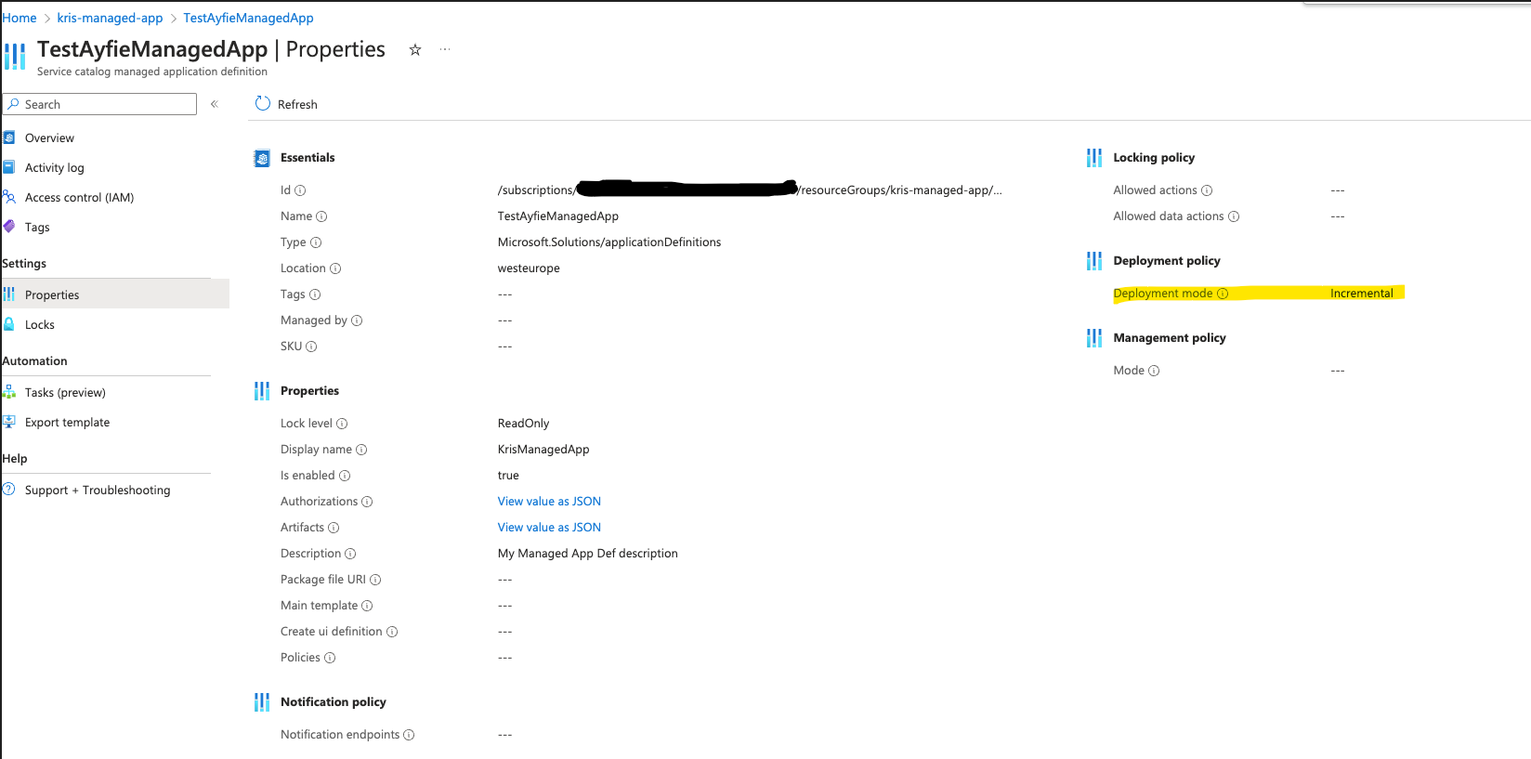1531x759 pixels.
Task: Click the info icon next to Allowed actions
Action: 1207,190
